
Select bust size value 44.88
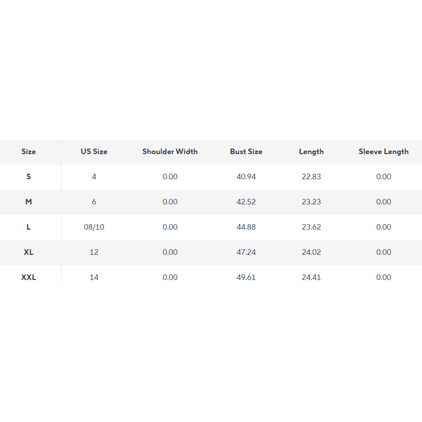click(246, 227)
